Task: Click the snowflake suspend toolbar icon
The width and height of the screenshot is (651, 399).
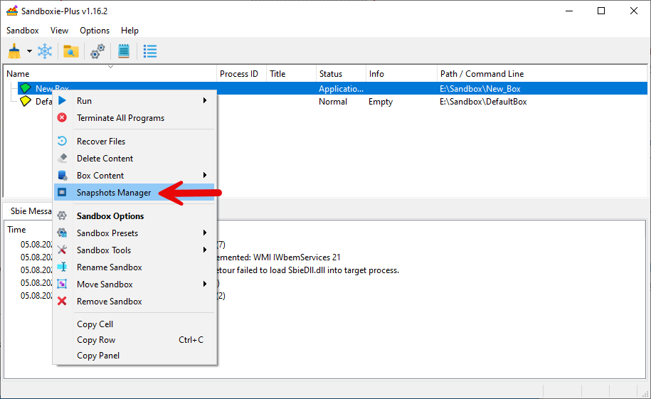Action: tap(45, 51)
